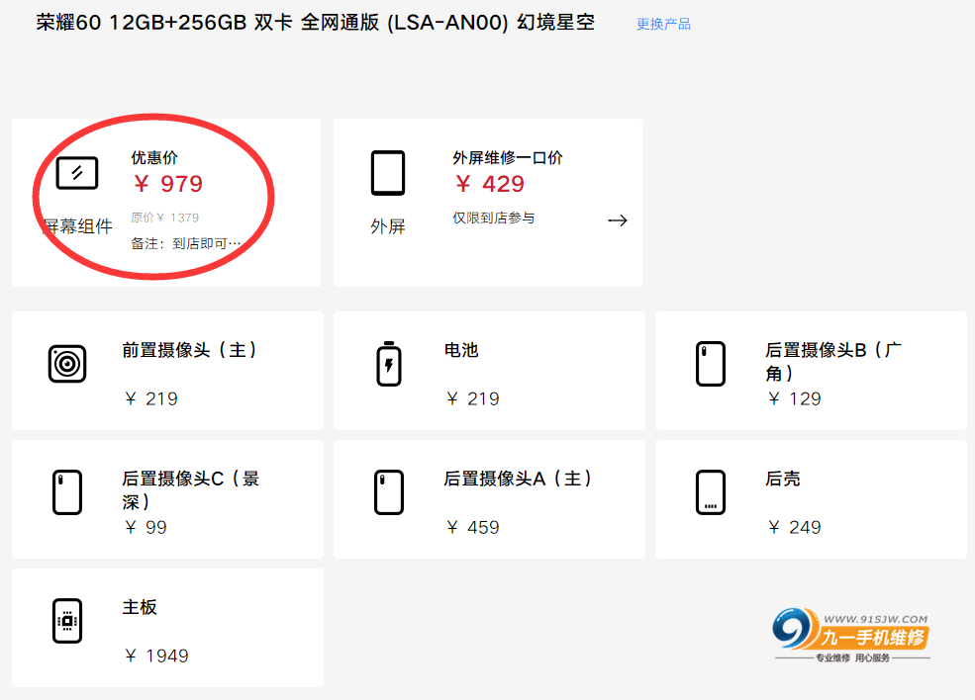This screenshot has height=700, width=975.
Task: Click the ￥99 price
Action: [x=146, y=527]
